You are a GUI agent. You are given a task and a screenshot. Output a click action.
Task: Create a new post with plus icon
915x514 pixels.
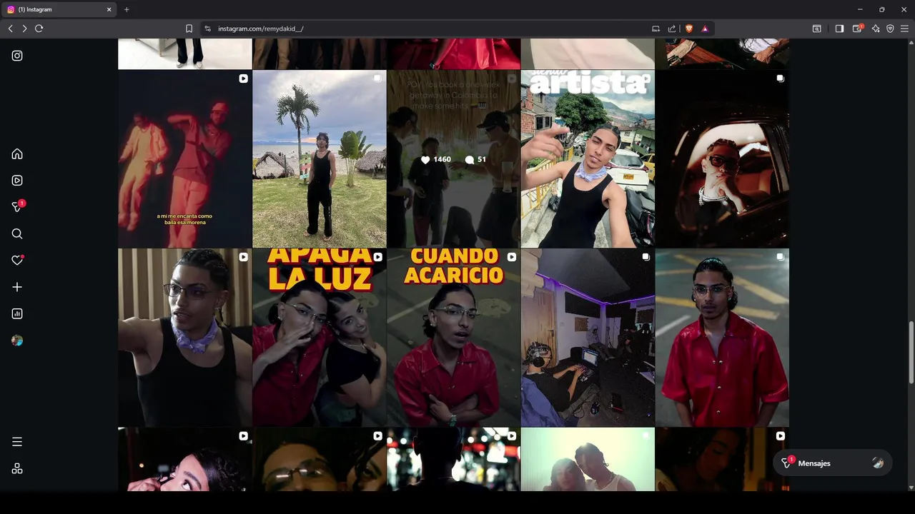tap(17, 287)
